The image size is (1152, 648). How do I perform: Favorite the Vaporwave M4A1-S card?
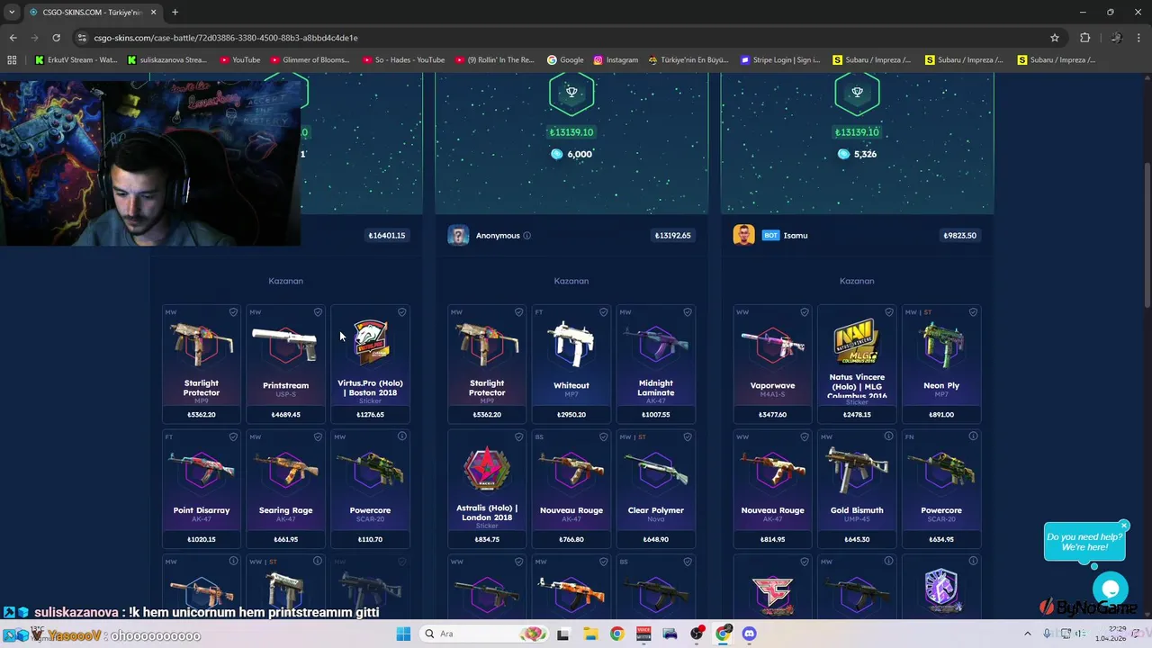(805, 312)
